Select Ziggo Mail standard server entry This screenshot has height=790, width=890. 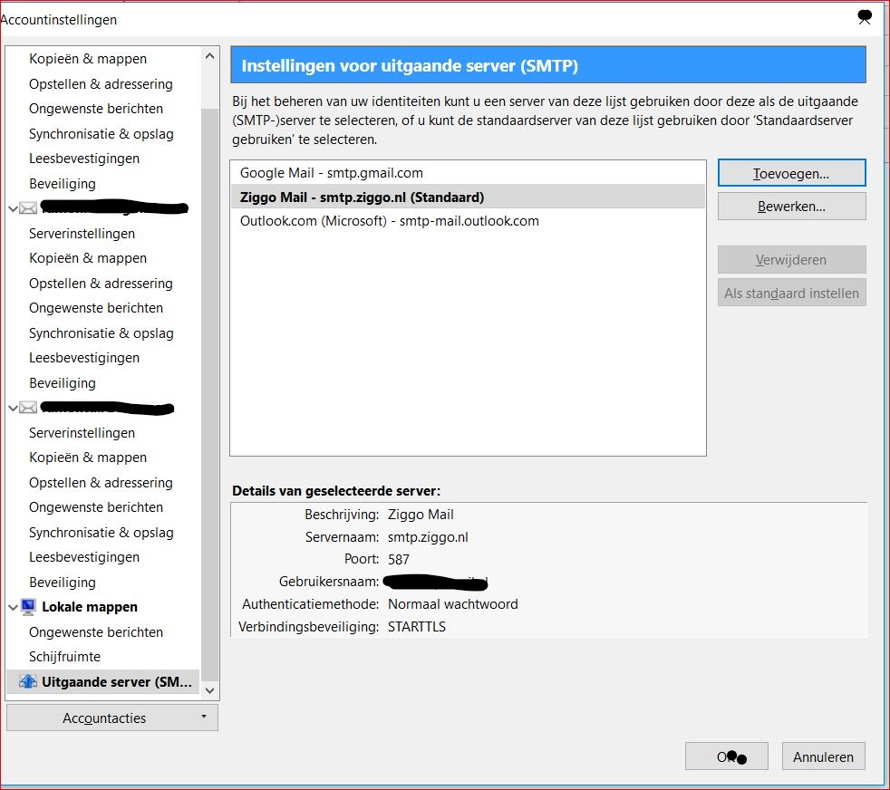click(x=468, y=197)
